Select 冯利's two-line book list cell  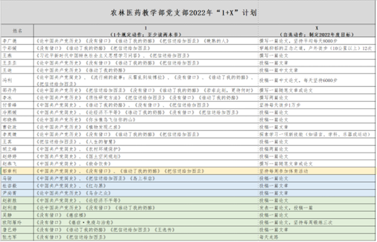tap(146, 80)
